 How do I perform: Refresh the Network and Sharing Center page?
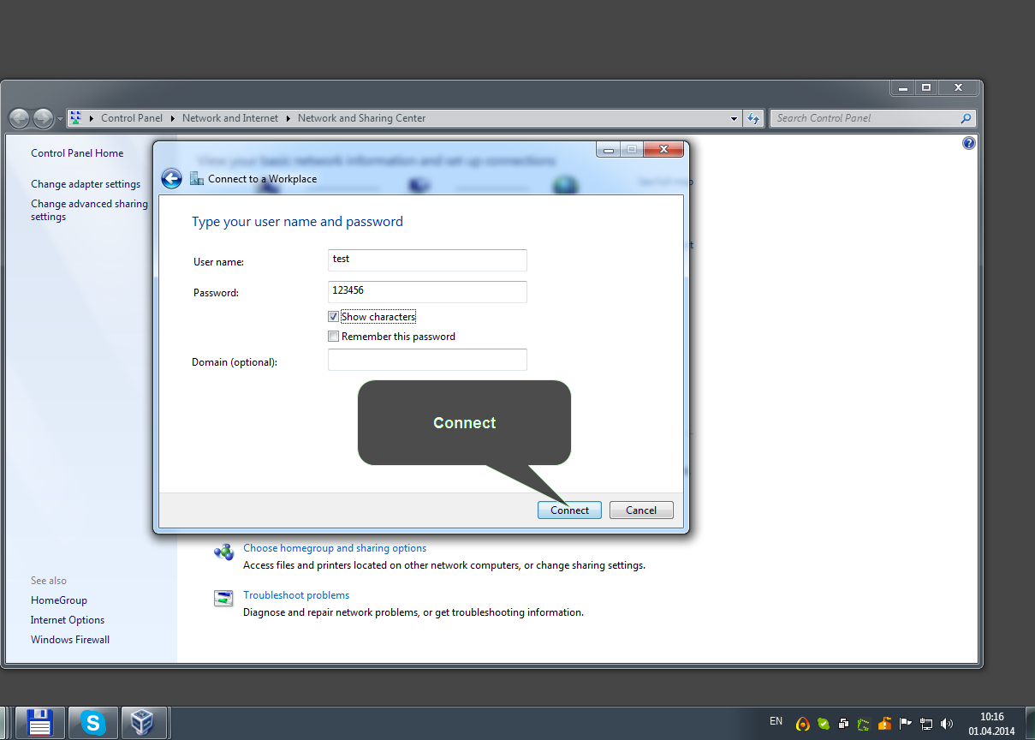click(753, 118)
